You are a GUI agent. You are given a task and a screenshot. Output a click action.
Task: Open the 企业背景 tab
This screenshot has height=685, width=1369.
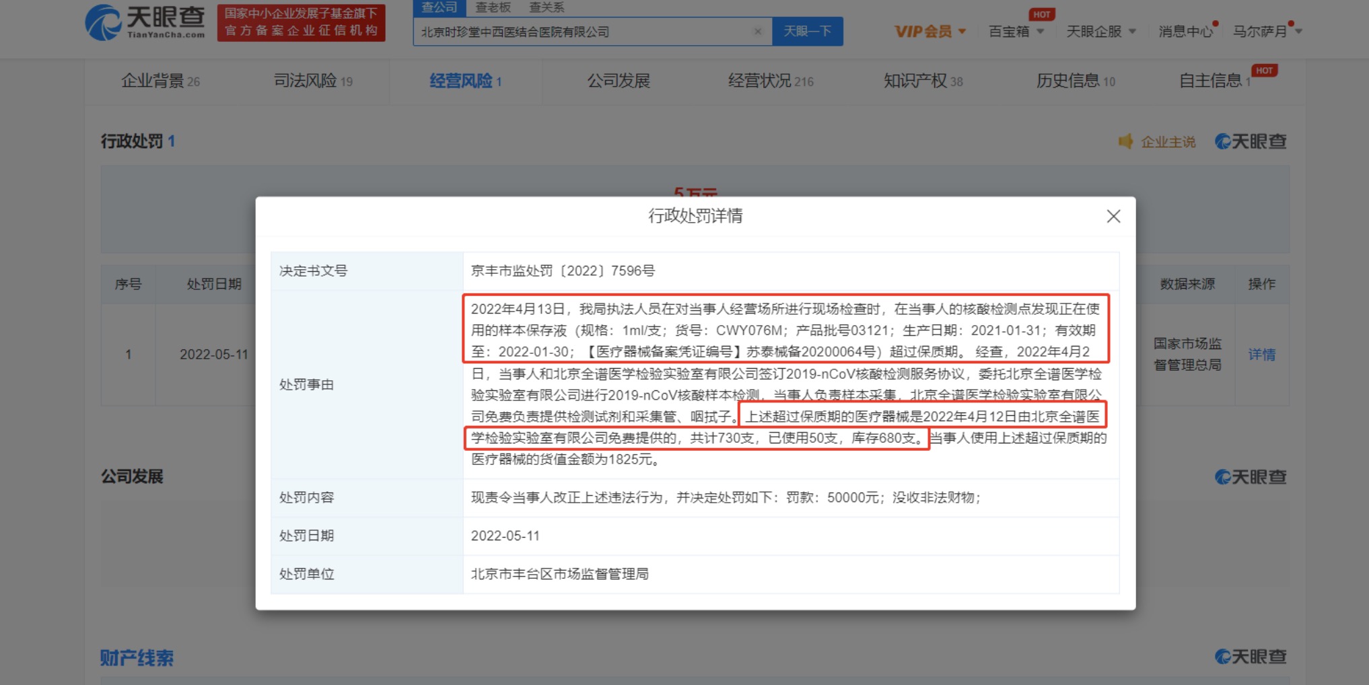pos(160,81)
